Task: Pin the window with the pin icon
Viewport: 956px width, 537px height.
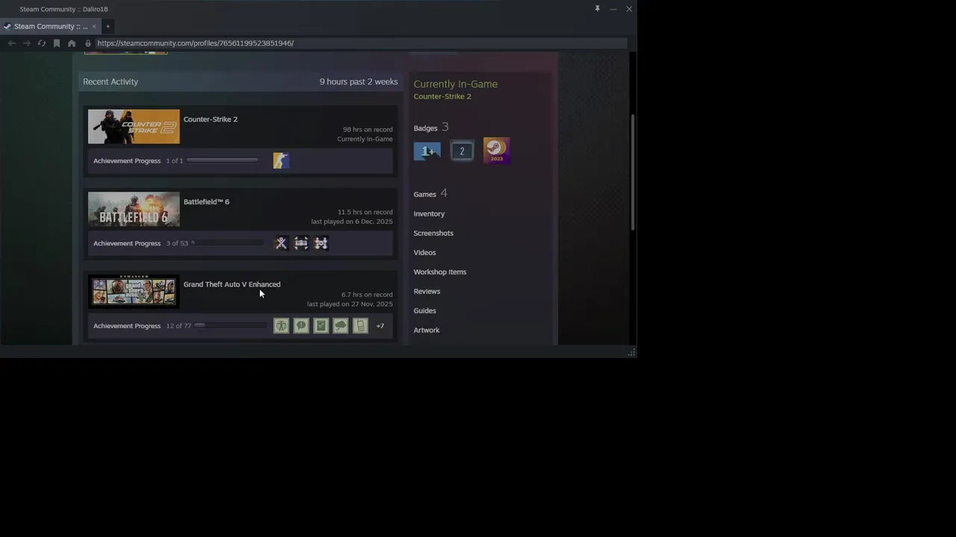Action: pyautogui.click(x=597, y=9)
